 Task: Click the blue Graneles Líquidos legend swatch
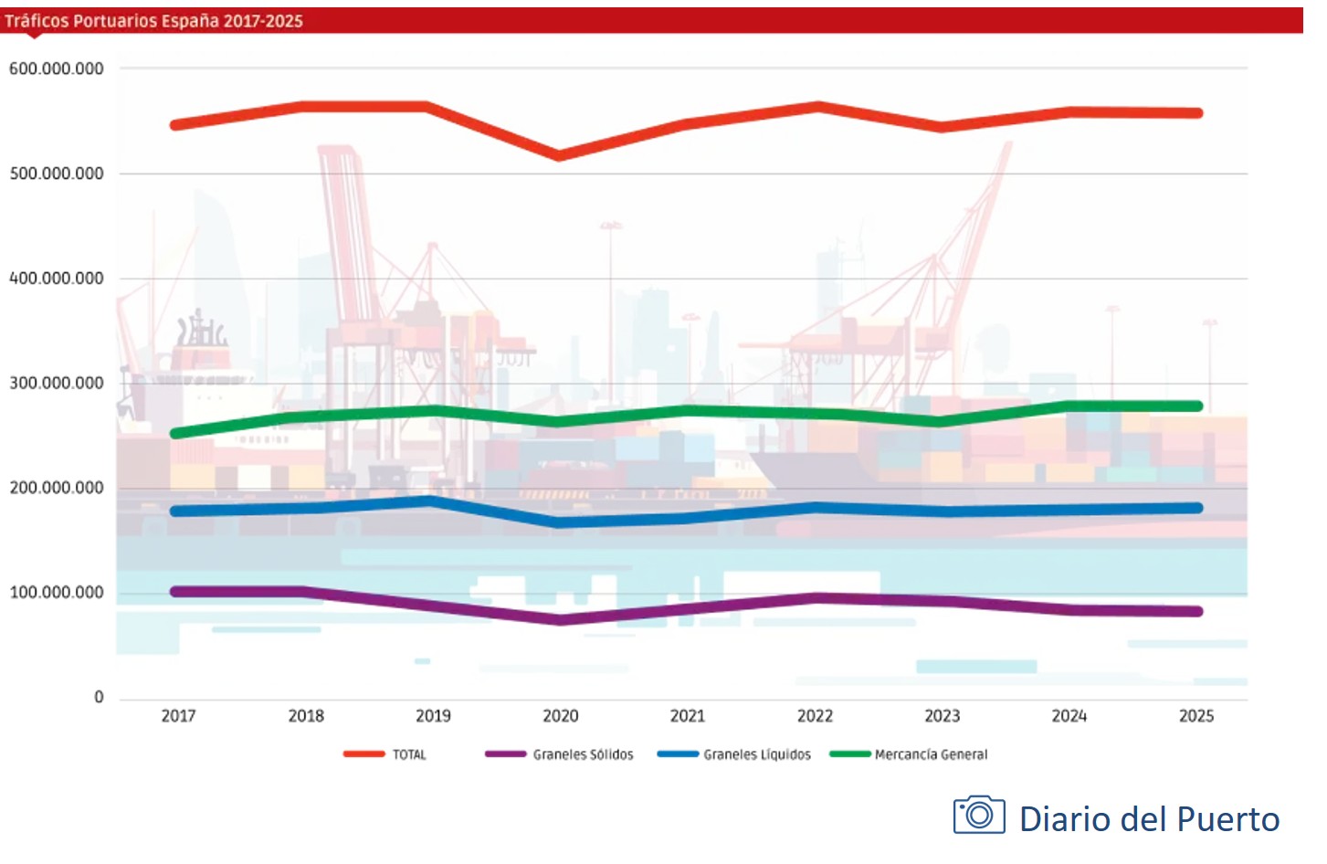click(678, 754)
